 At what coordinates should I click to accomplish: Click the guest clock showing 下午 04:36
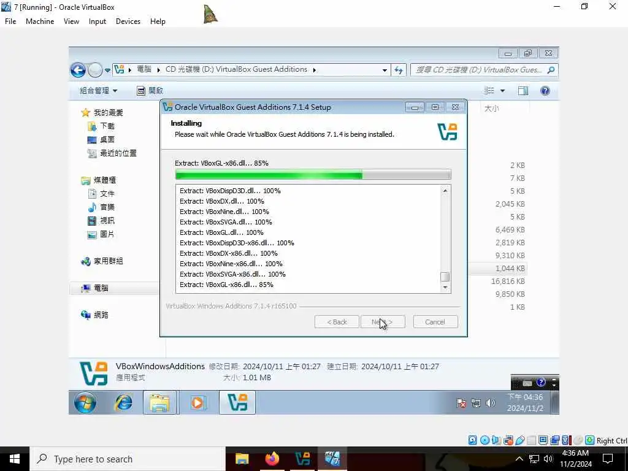[525, 402]
